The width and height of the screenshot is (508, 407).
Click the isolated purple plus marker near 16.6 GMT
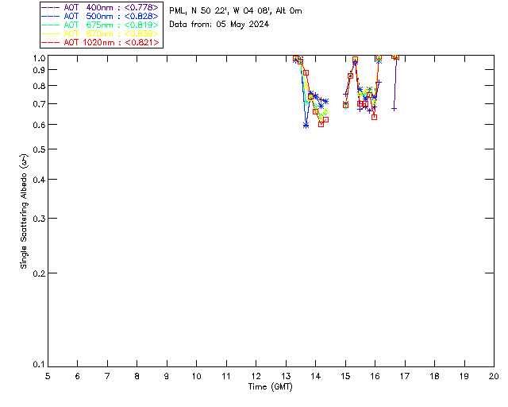coord(394,108)
